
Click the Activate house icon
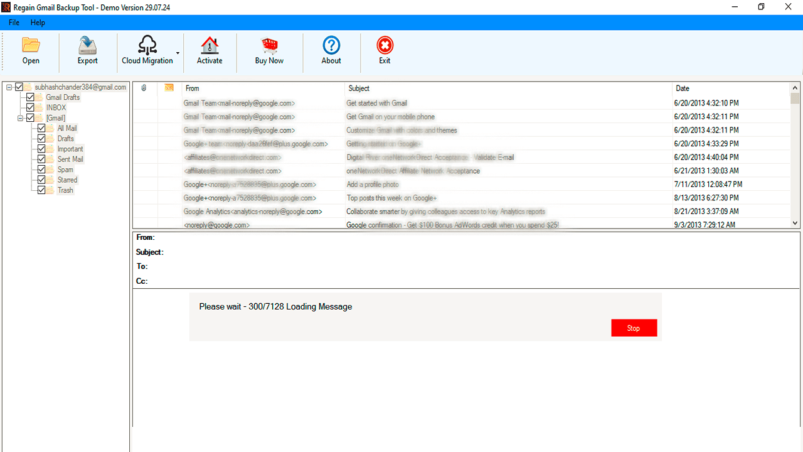click(x=210, y=45)
